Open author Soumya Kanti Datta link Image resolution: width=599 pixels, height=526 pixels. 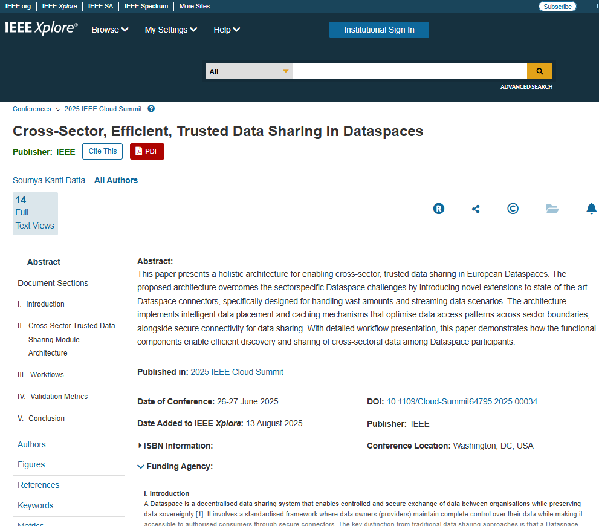point(49,180)
